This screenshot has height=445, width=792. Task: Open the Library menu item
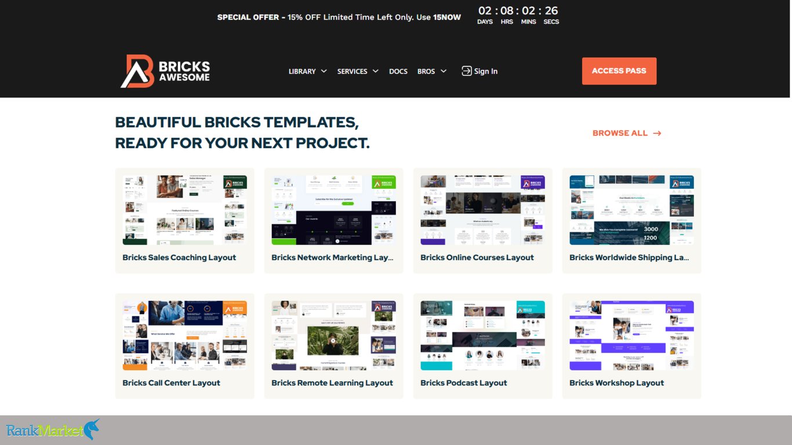(x=302, y=71)
